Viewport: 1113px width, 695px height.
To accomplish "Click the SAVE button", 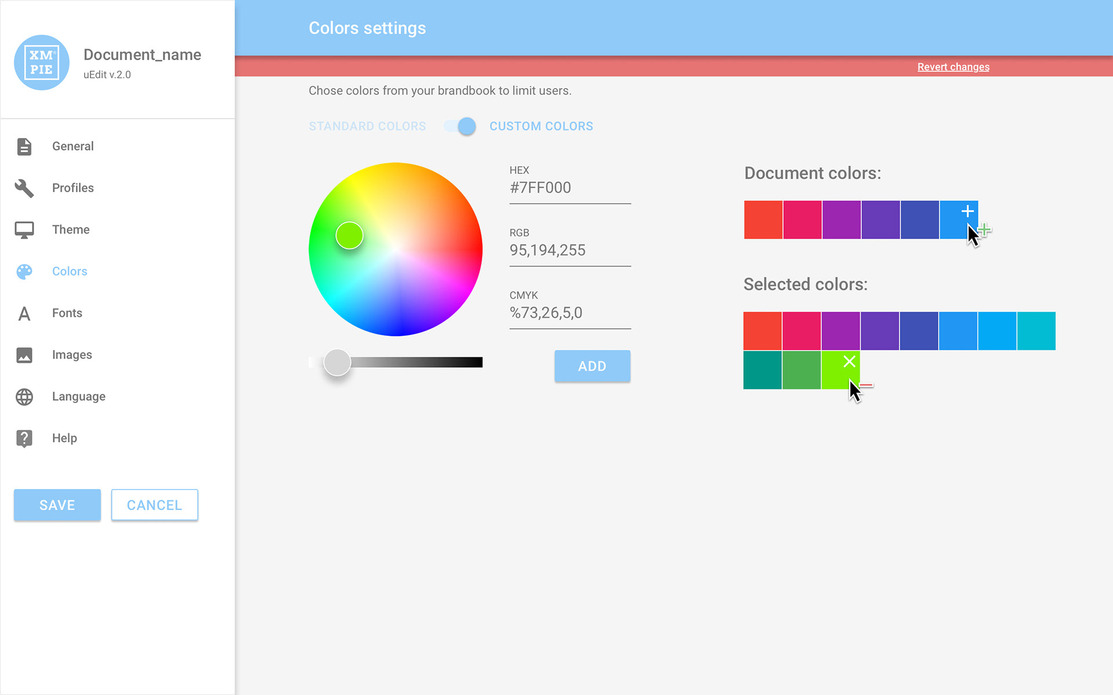I will [x=57, y=505].
